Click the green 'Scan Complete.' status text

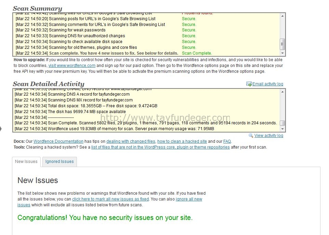coord(197,53)
